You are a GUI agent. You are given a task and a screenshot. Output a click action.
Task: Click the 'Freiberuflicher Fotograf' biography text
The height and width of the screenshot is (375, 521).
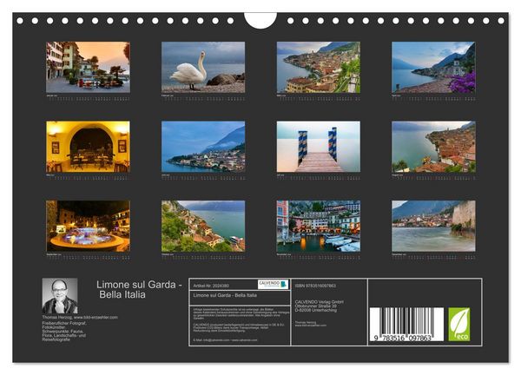point(64,331)
